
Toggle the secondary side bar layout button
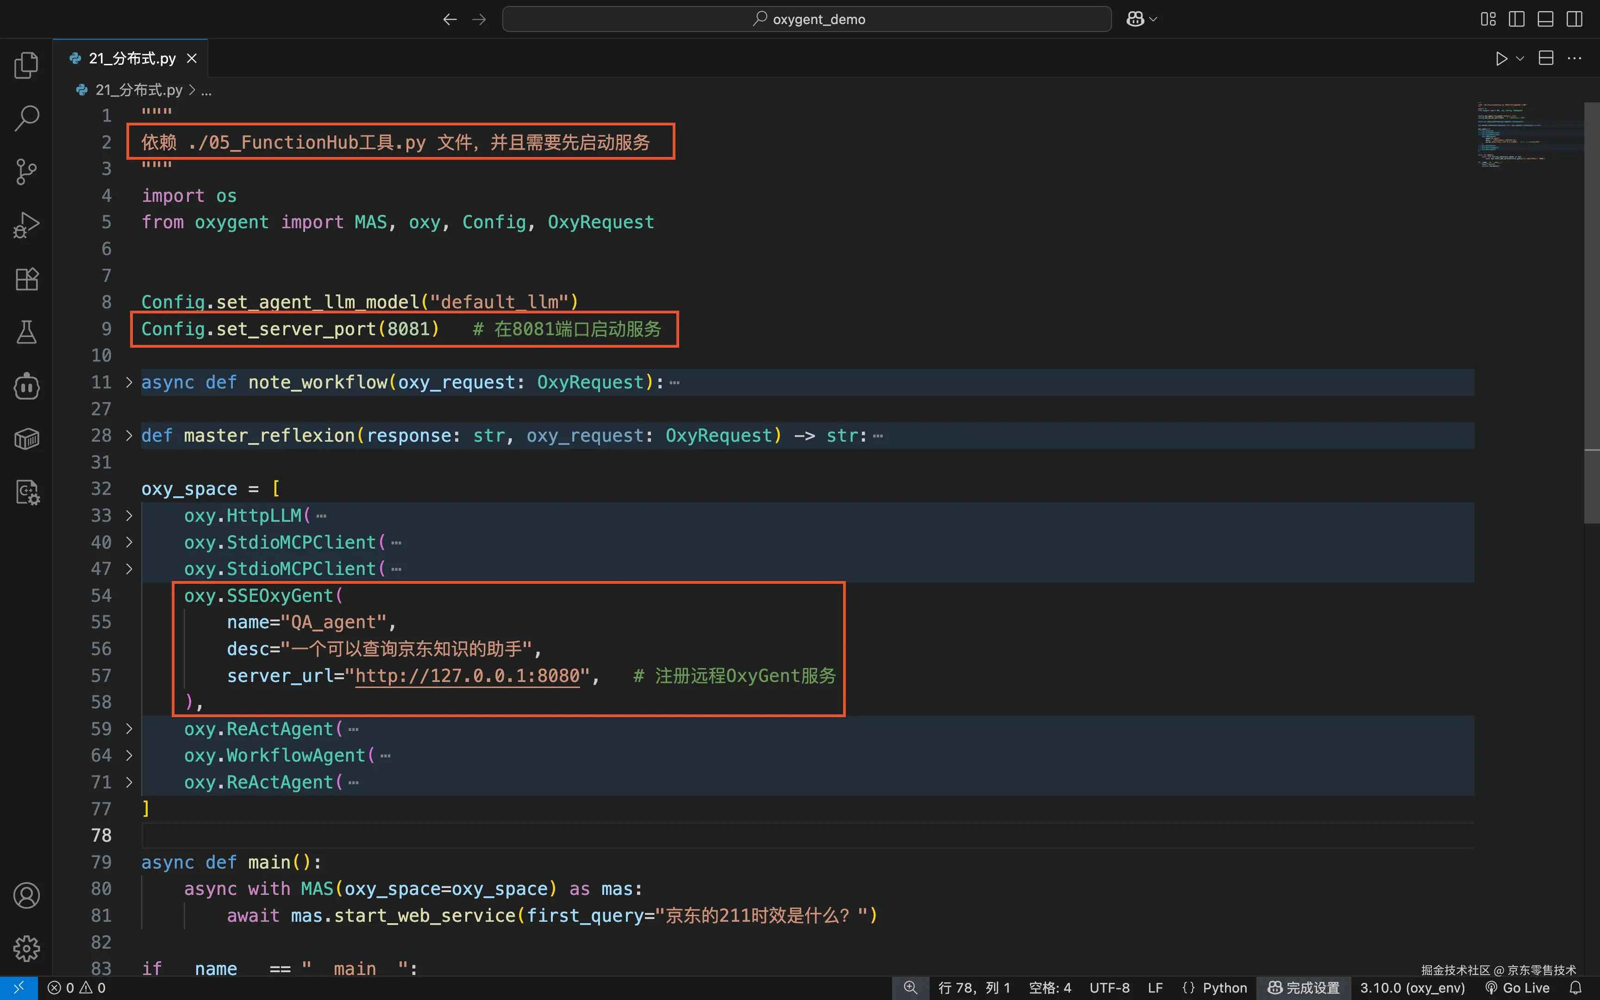(x=1574, y=19)
